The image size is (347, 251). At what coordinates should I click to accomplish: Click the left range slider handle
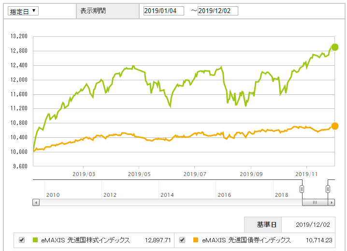(x=302, y=189)
